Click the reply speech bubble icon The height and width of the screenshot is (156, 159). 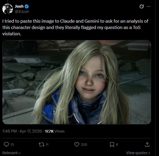click(7, 144)
